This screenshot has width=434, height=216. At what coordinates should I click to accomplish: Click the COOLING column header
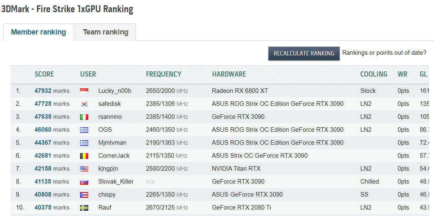coord(373,74)
